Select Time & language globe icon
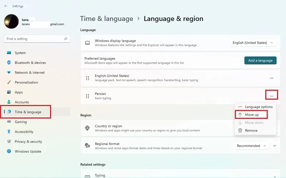This screenshot has width=286, height=178. pyautogui.click(x=9, y=112)
